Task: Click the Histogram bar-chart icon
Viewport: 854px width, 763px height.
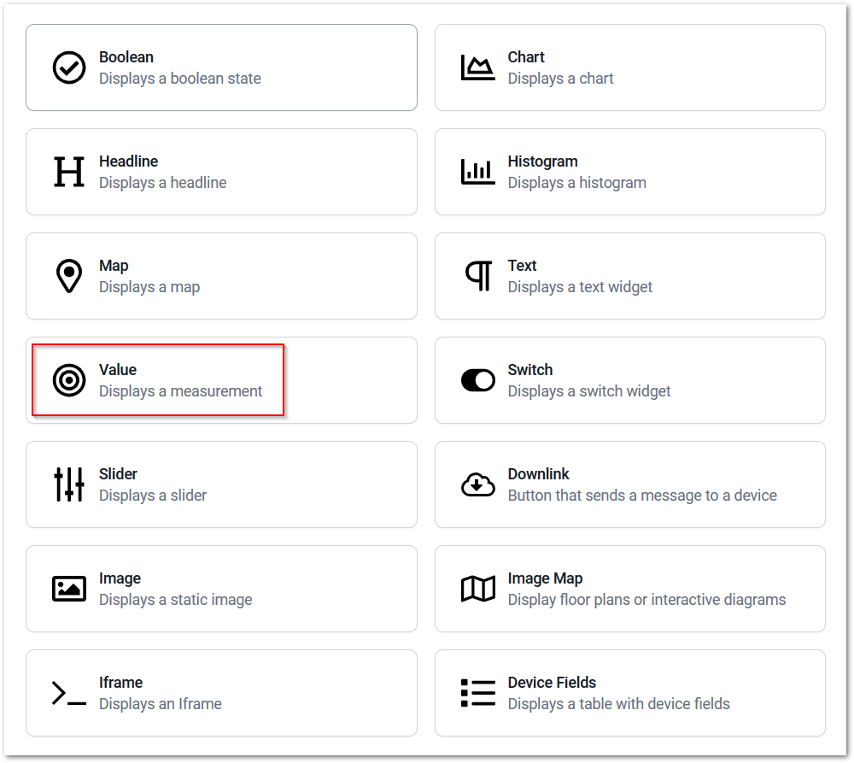Action: (x=477, y=172)
